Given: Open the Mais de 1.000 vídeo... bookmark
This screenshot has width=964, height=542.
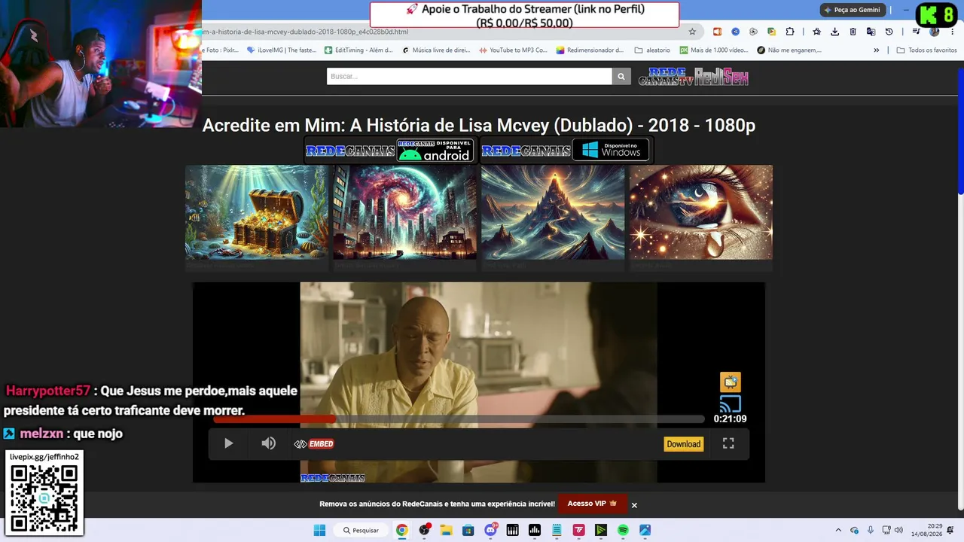Looking at the screenshot, I should pos(714,50).
